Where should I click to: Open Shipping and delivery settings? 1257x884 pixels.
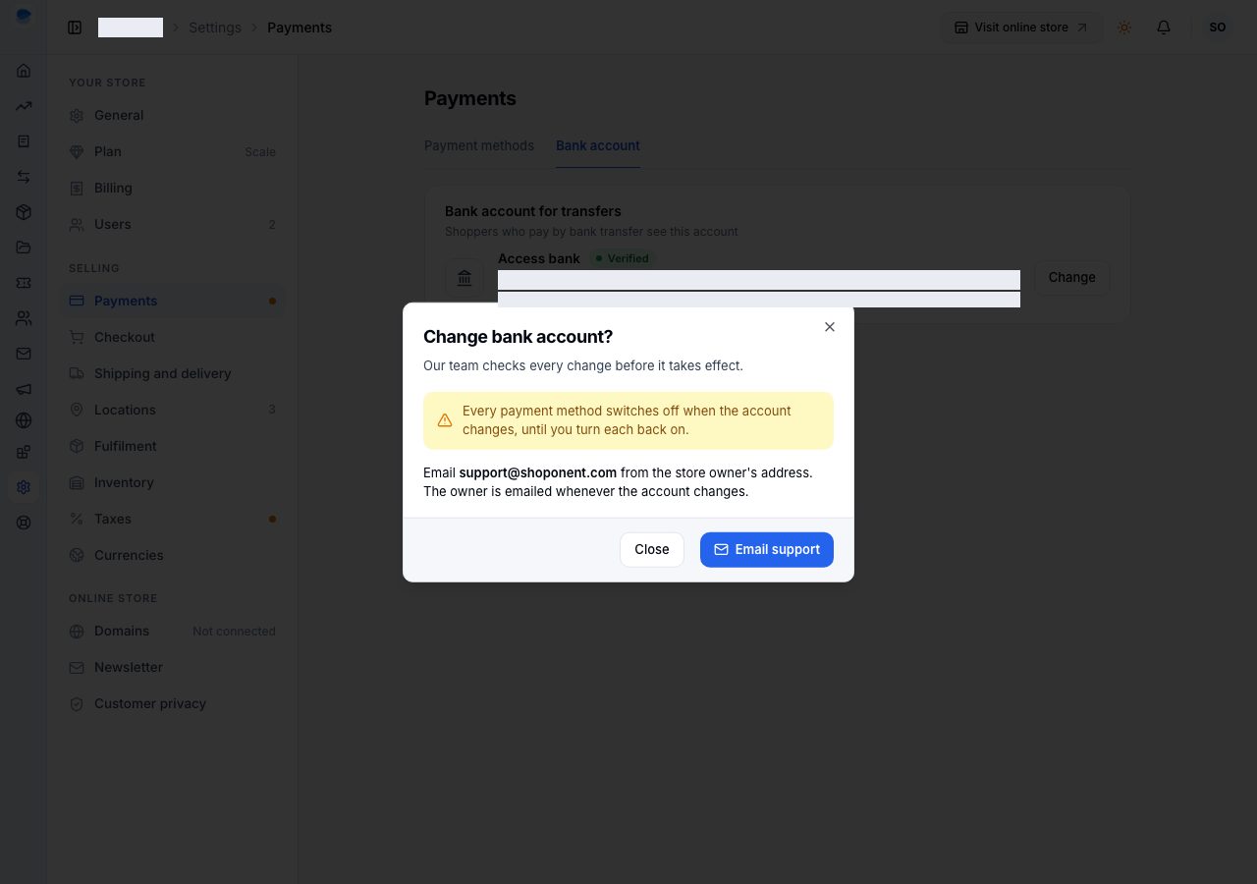coord(173,373)
